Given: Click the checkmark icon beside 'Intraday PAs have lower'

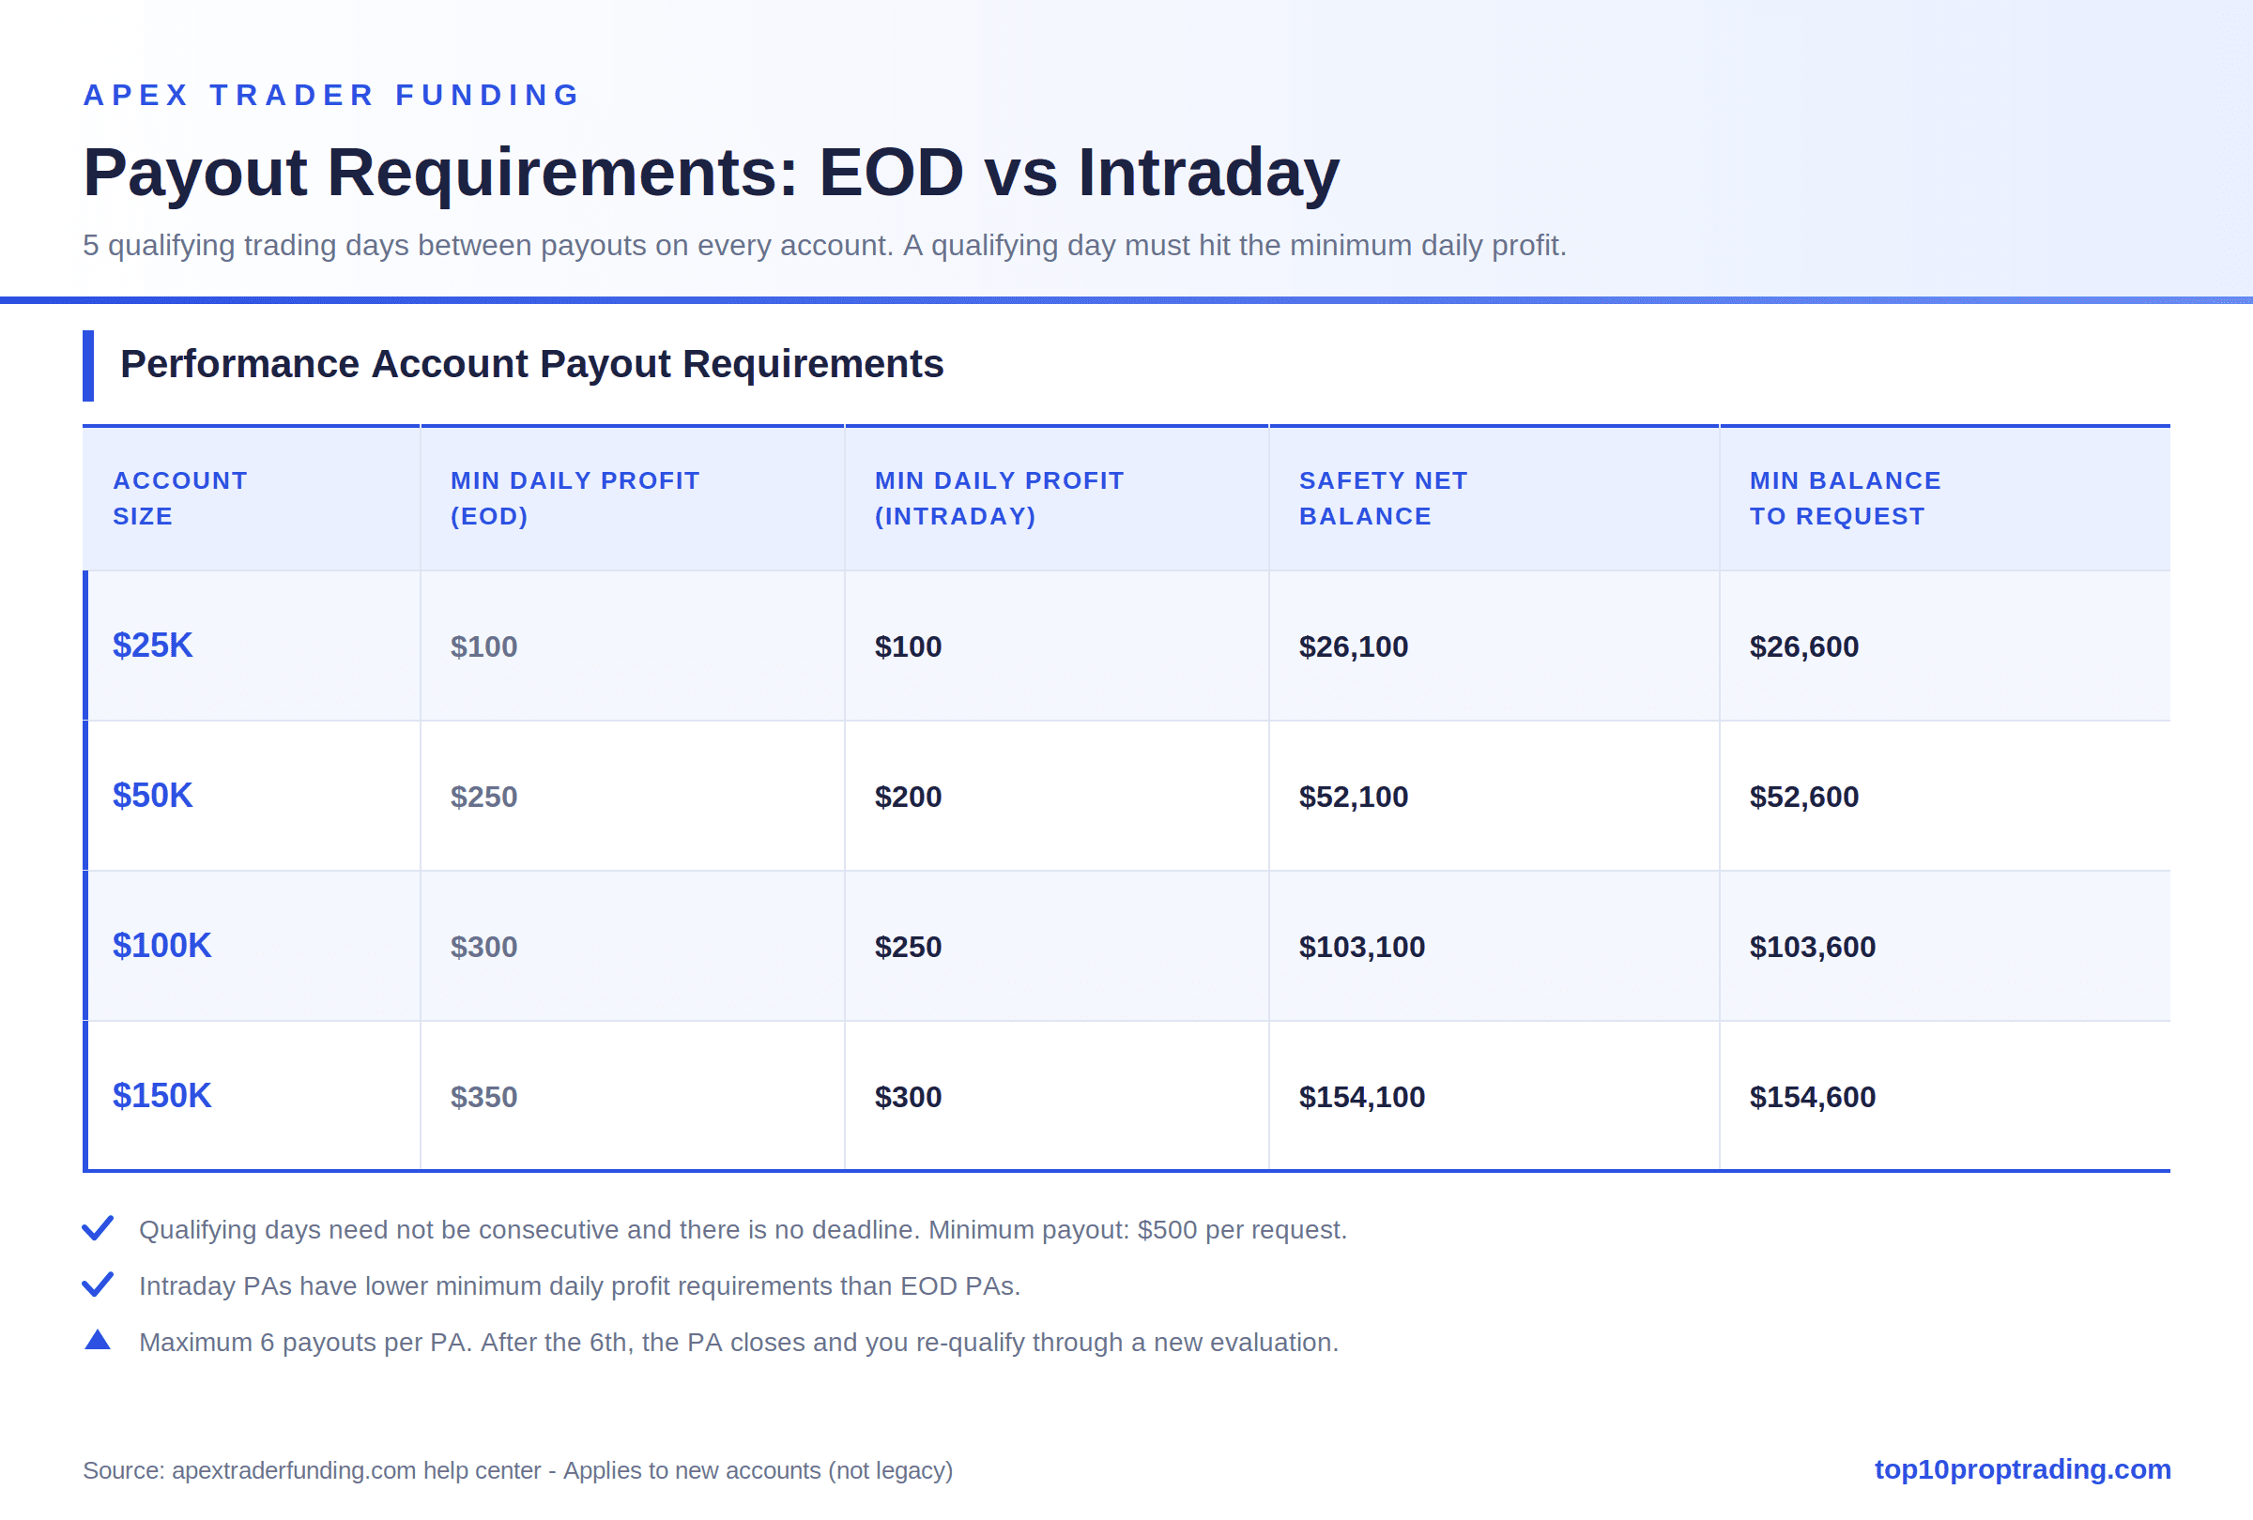Looking at the screenshot, I should point(98,1284).
